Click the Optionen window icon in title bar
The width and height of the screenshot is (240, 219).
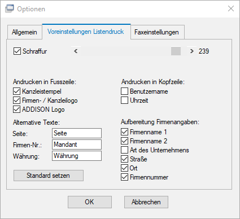point(10,8)
